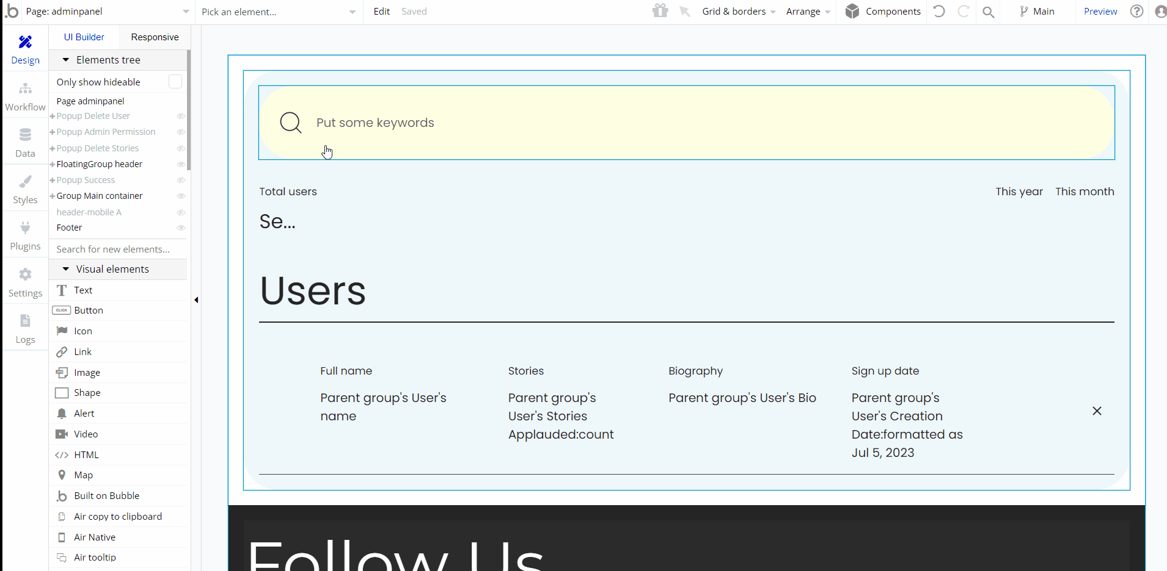Open the Components cube menu
This screenshot has width=1167, height=571.
(x=883, y=11)
